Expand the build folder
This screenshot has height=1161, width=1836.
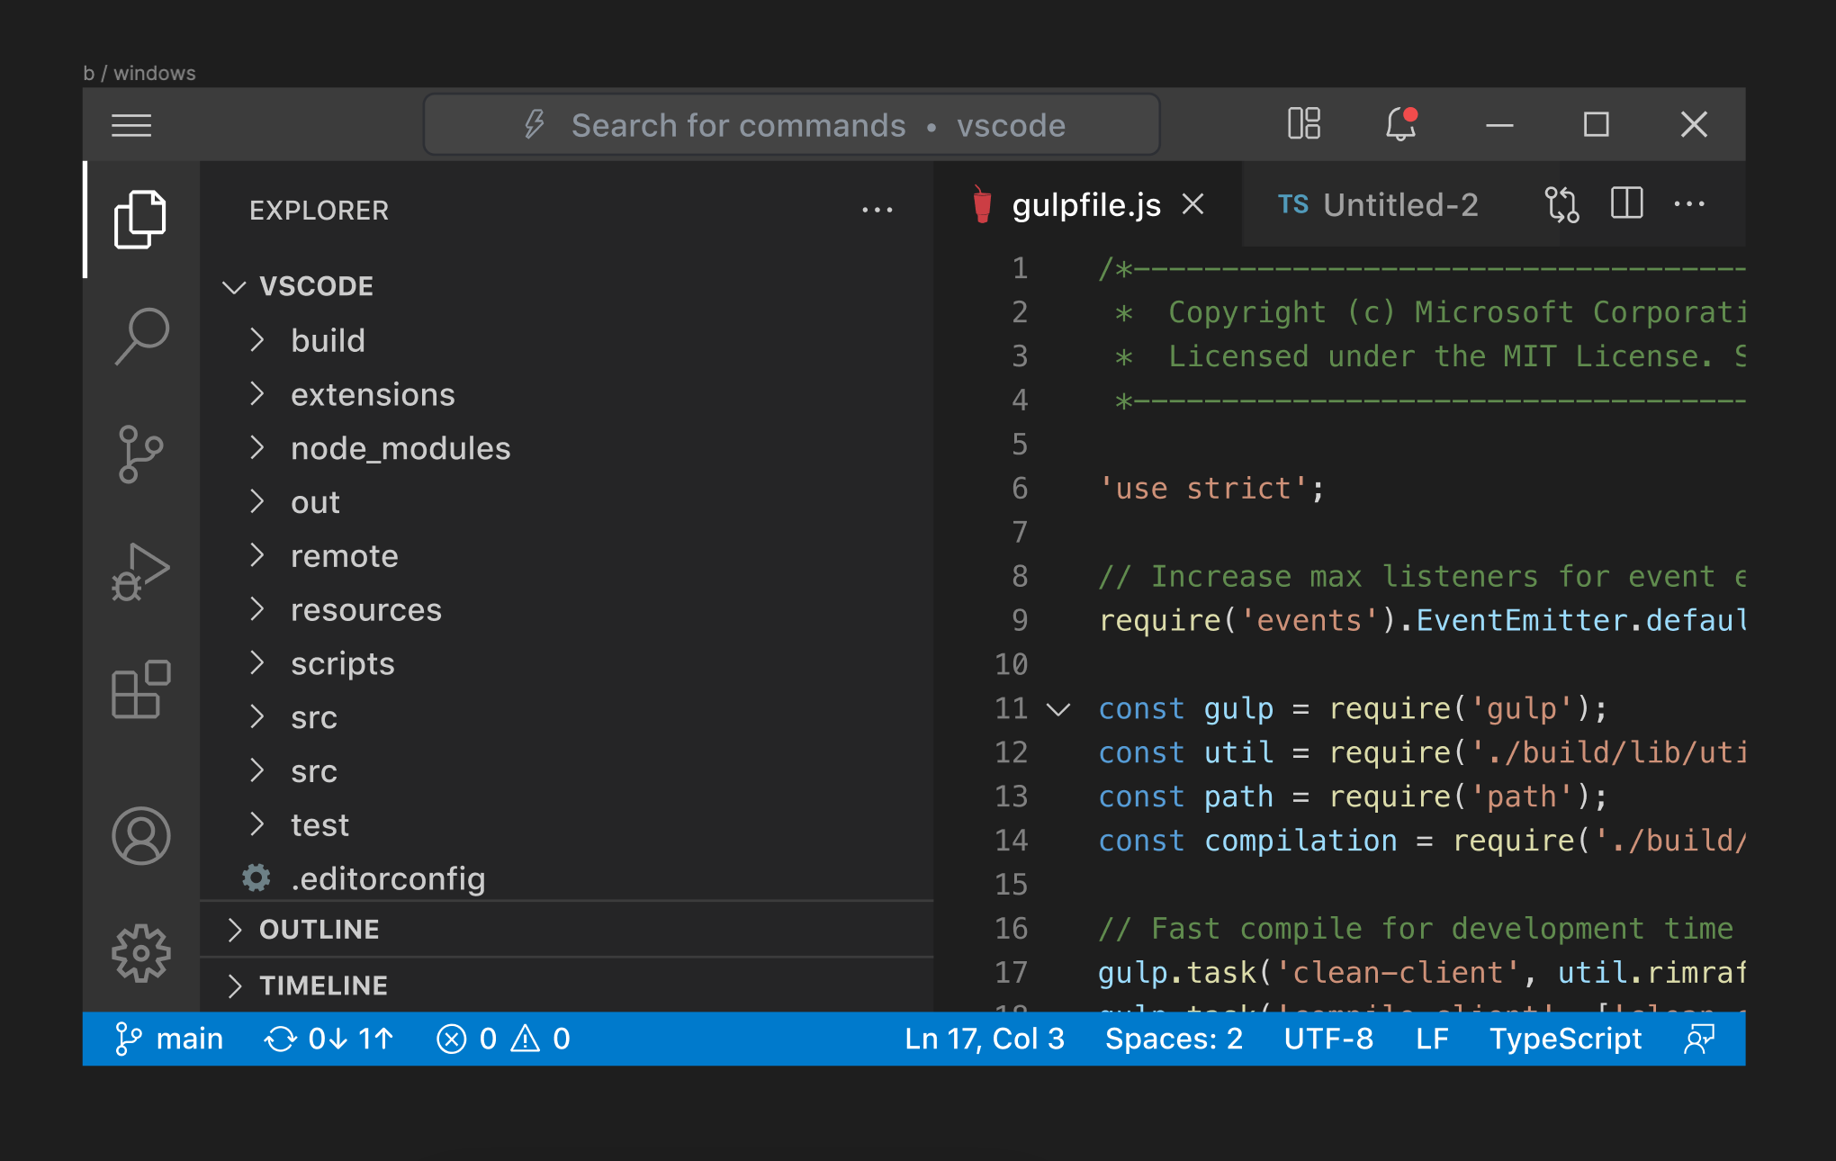click(328, 341)
